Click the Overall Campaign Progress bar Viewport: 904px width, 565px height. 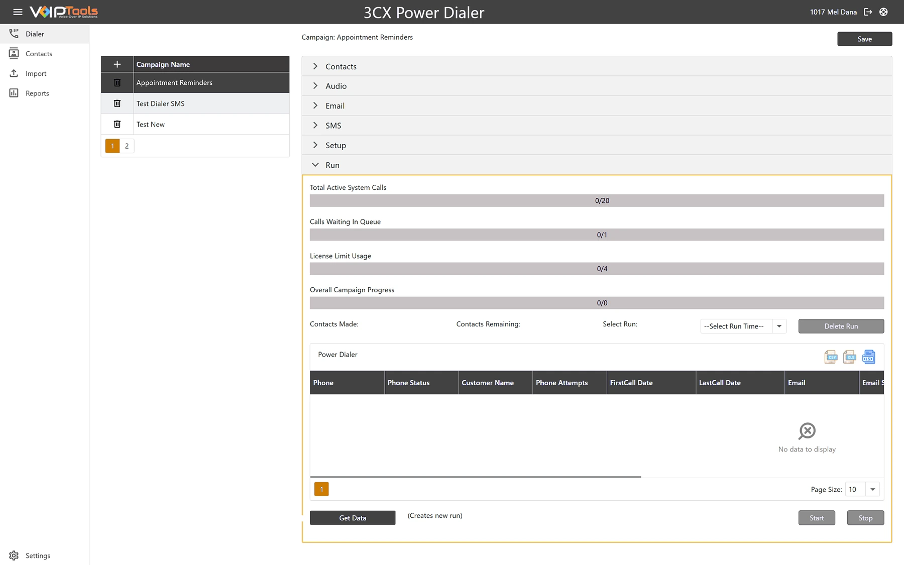(597, 303)
